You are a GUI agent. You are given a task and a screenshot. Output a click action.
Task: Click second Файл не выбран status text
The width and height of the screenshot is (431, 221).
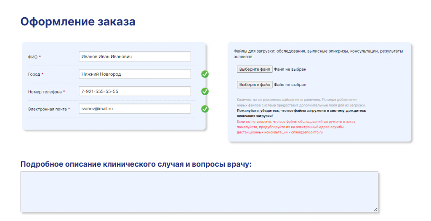click(290, 85)
